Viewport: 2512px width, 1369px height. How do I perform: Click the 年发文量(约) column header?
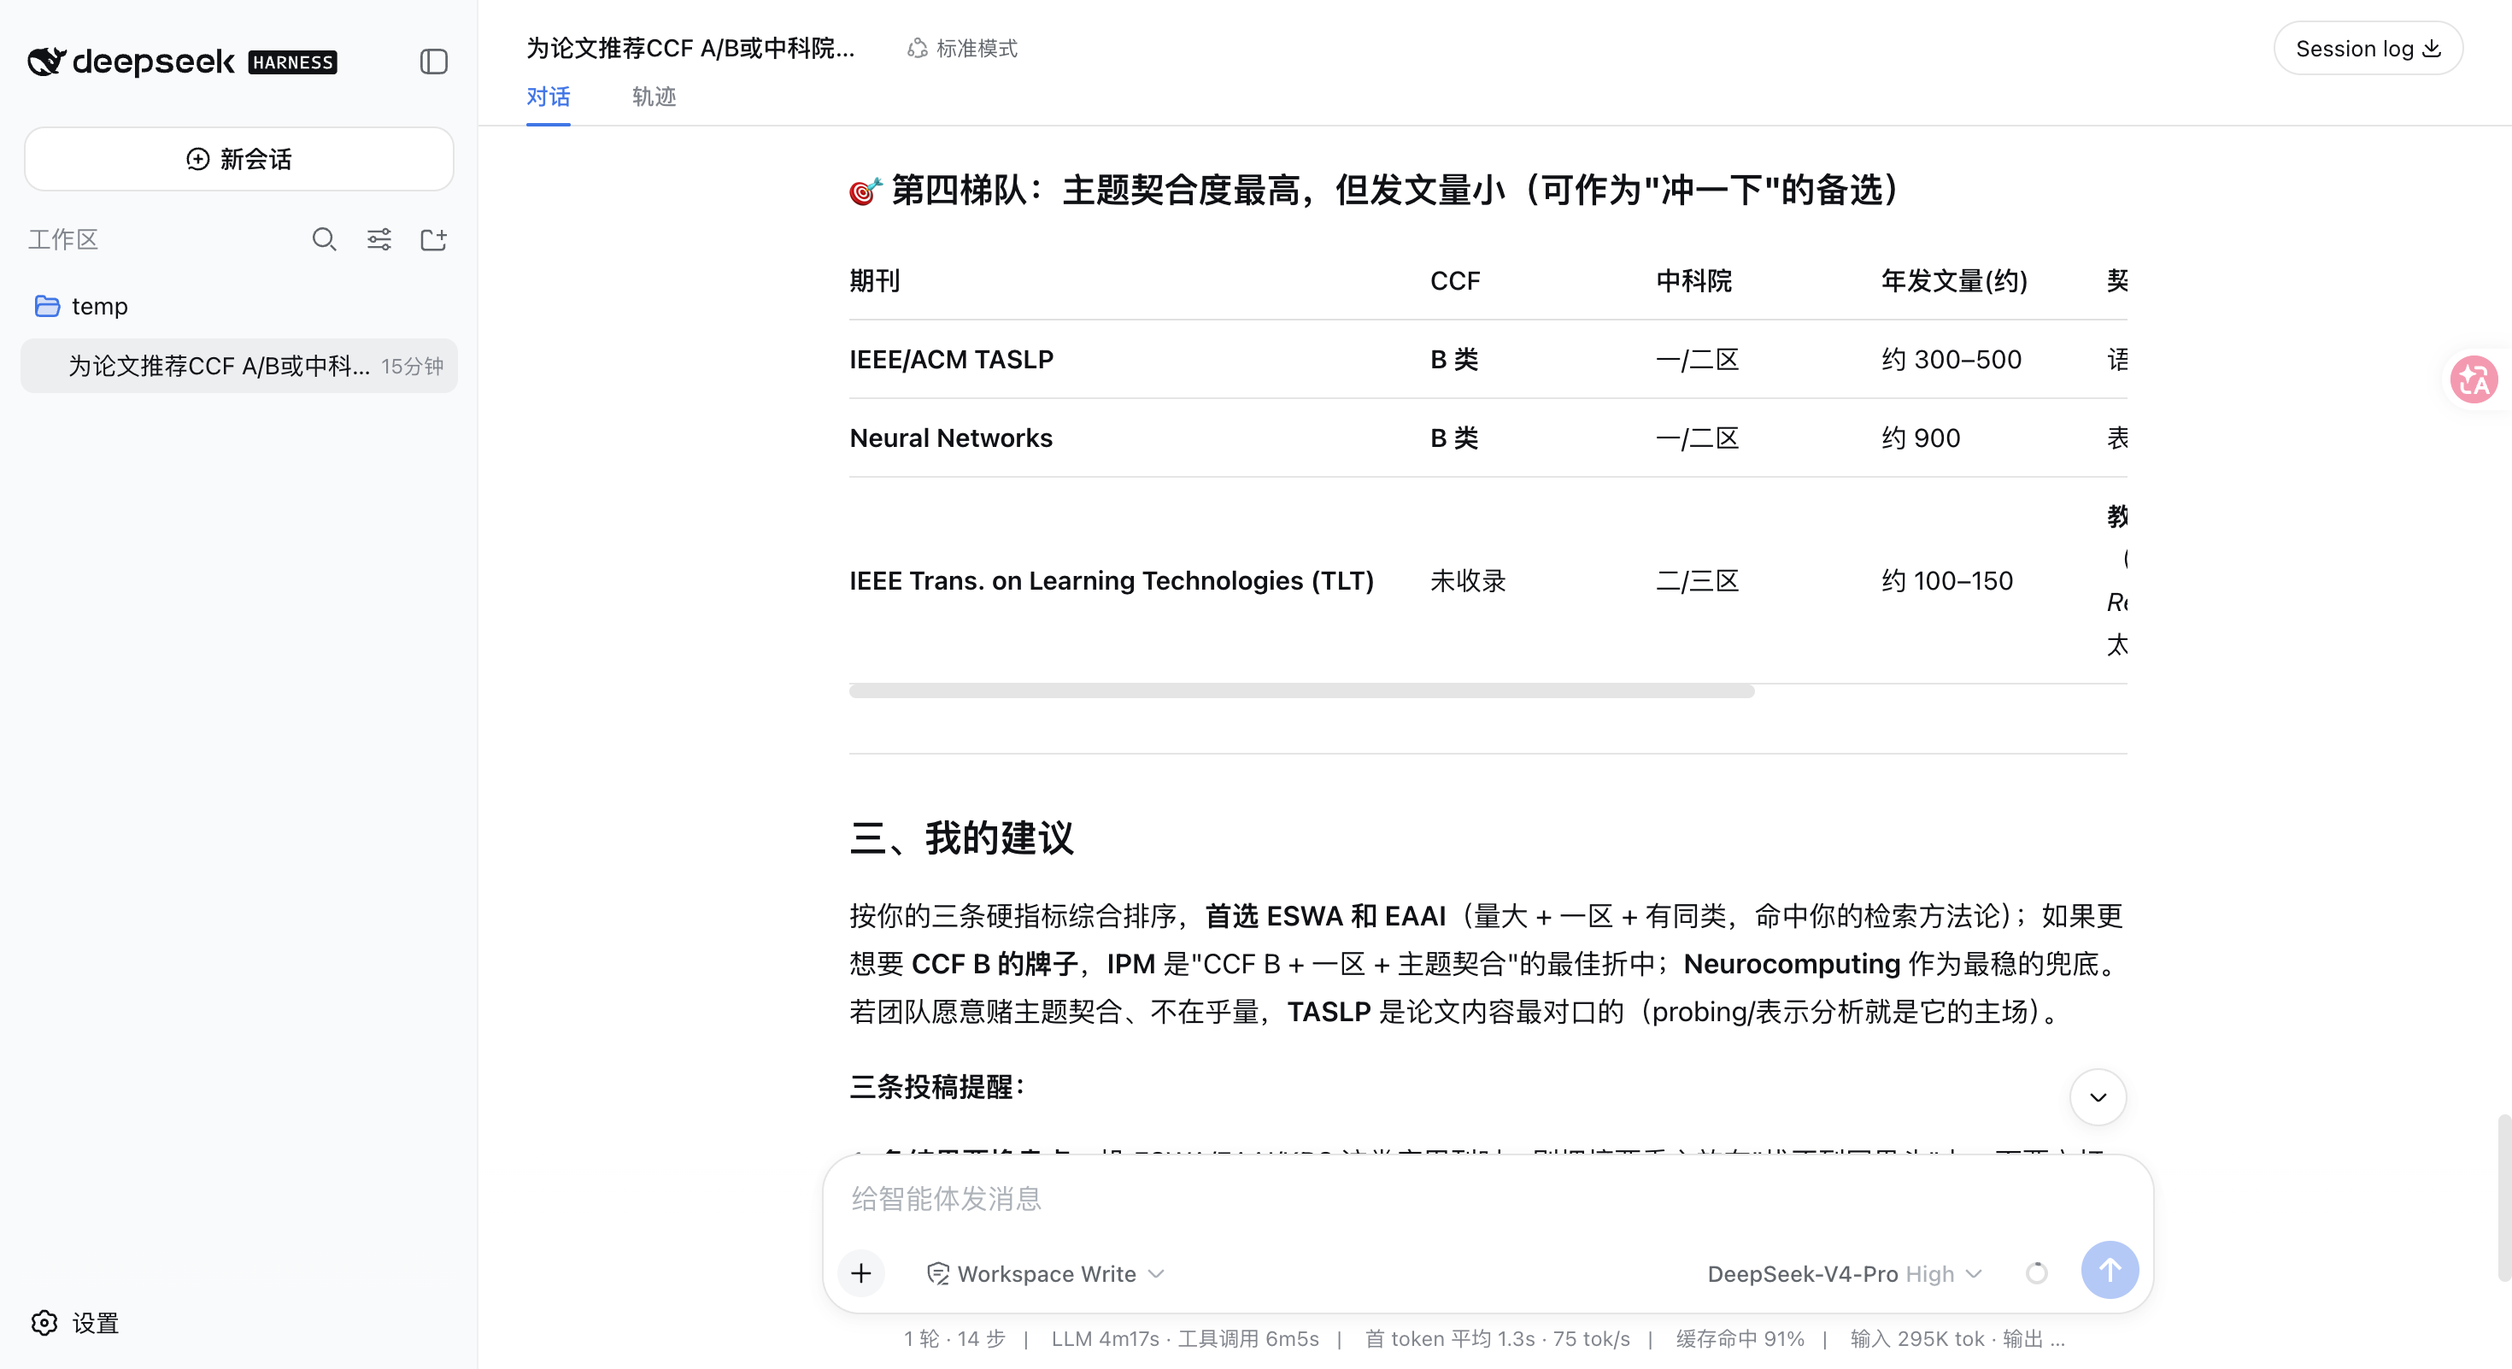1954,281
